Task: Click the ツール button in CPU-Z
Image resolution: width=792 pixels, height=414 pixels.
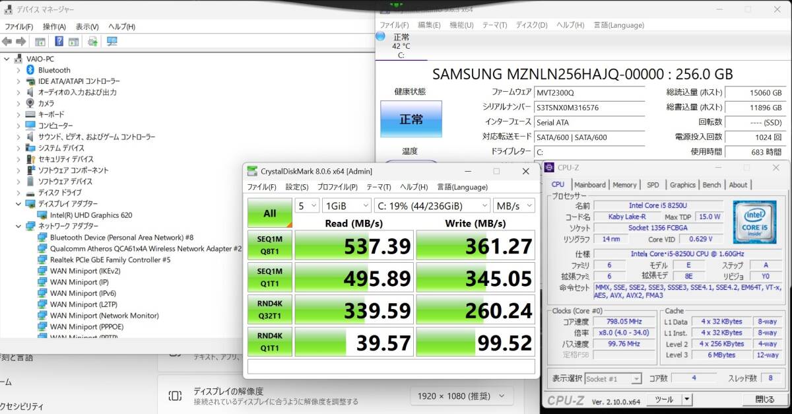Action: (663, 399)
